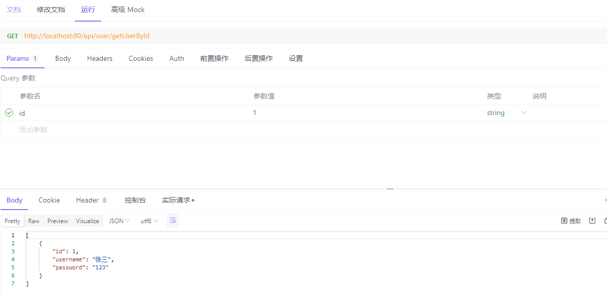Click the 提取 extract icon button
Viewport: 607px width, 296px height.
pyautogui.click(x=571, y=221)
